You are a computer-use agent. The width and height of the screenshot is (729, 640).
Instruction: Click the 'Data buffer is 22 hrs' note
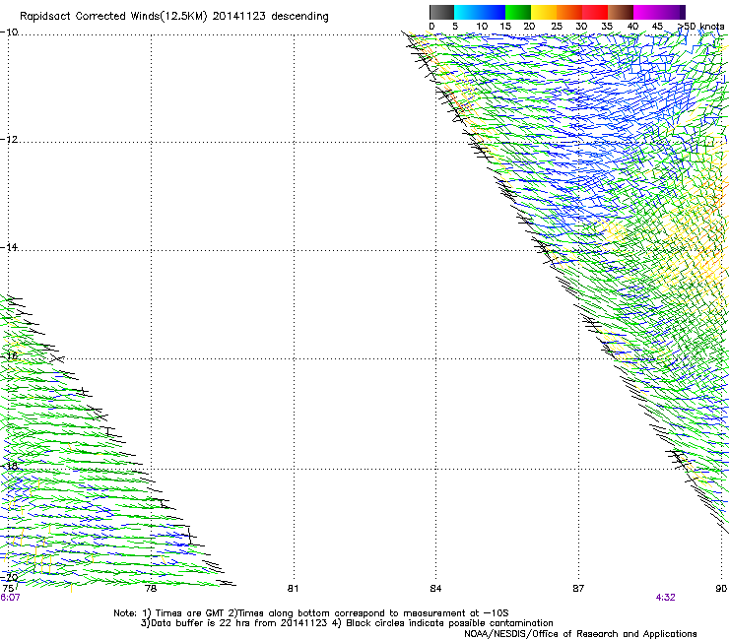[x=347, y=623]
